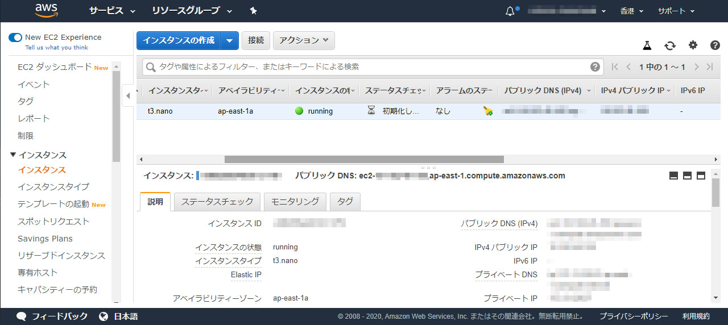Screen dimensions: 728x325
Task: Open インスタンスタイプ in sidebar
Action: pos(53,186)
